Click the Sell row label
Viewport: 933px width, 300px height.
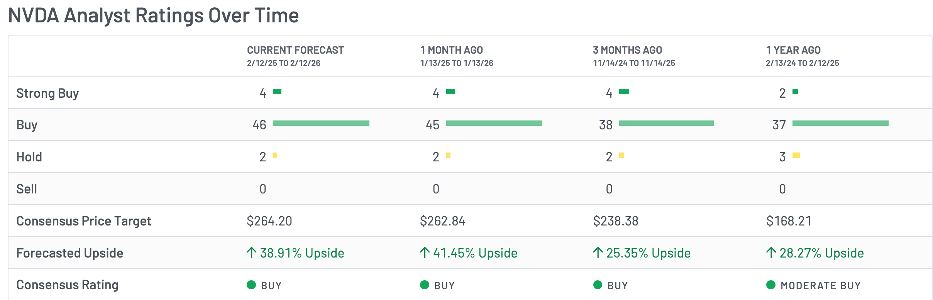click(27, 189)
